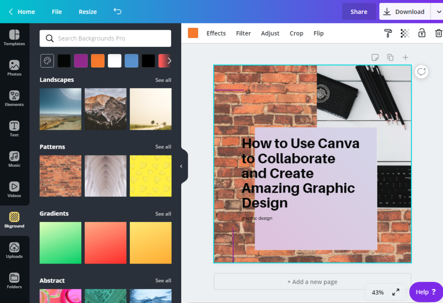Switch to the Text panel
The width and height of the screenshot is (443, 303).
tap(14, 129)
